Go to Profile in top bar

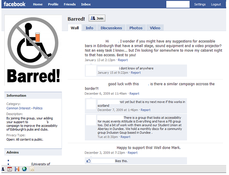[x=53, y=4]
